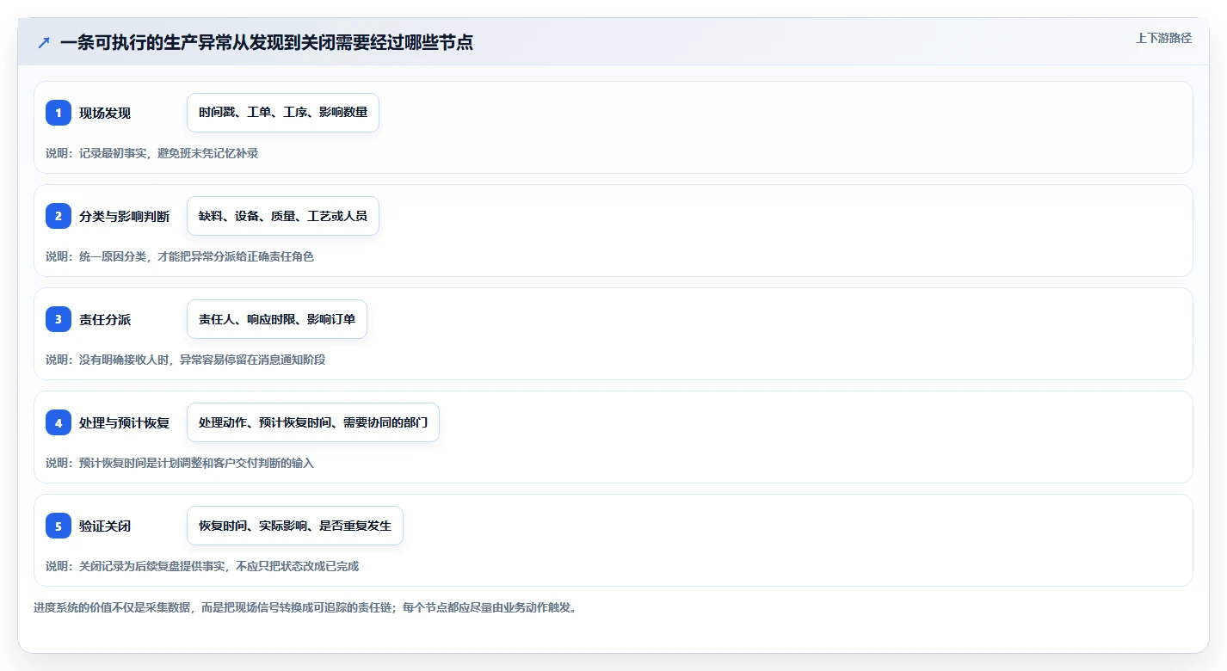Click the step 2 number badge
Viewport: 1227px width, 671px height.
(59, 216)
